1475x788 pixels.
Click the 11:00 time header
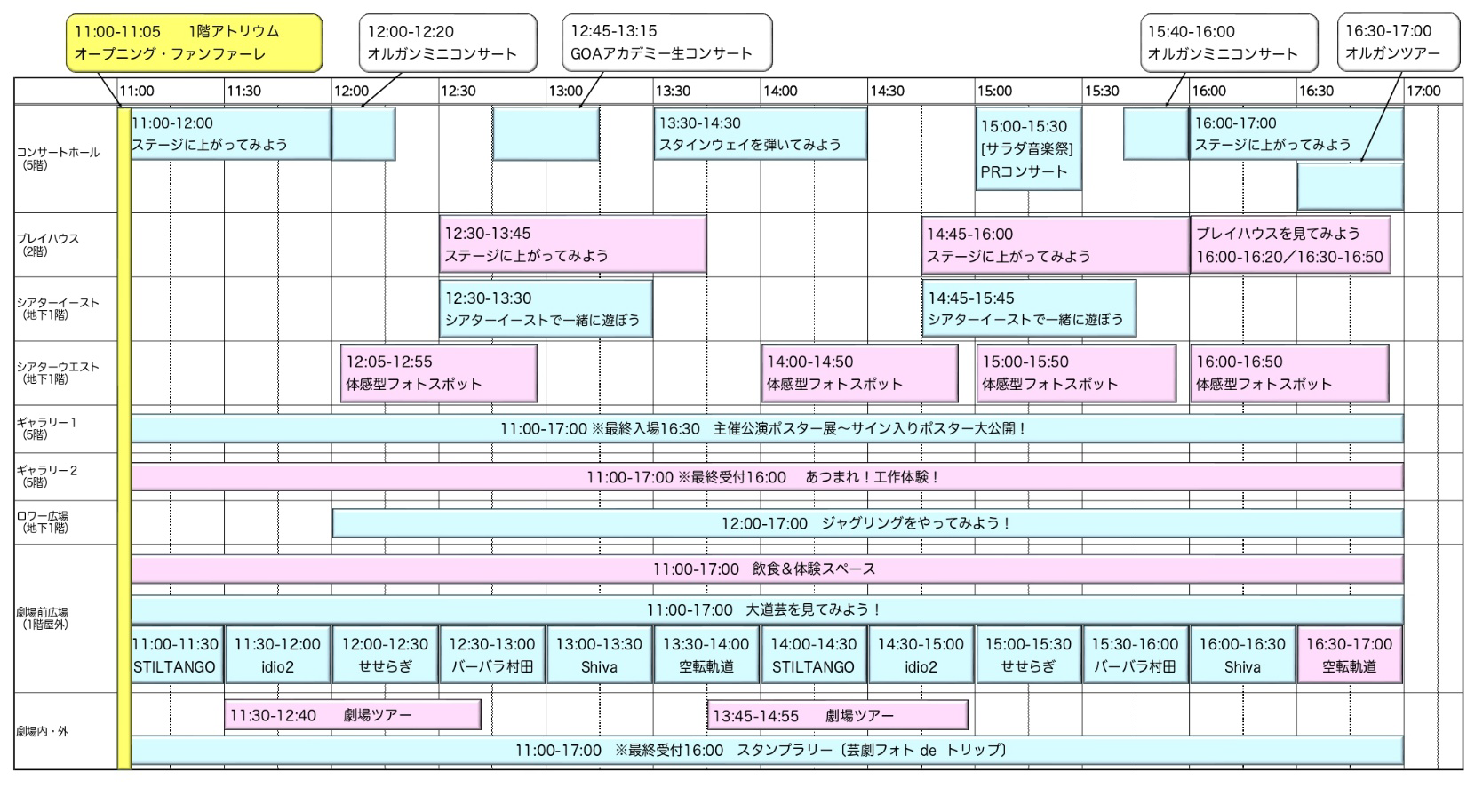point(137,91)
